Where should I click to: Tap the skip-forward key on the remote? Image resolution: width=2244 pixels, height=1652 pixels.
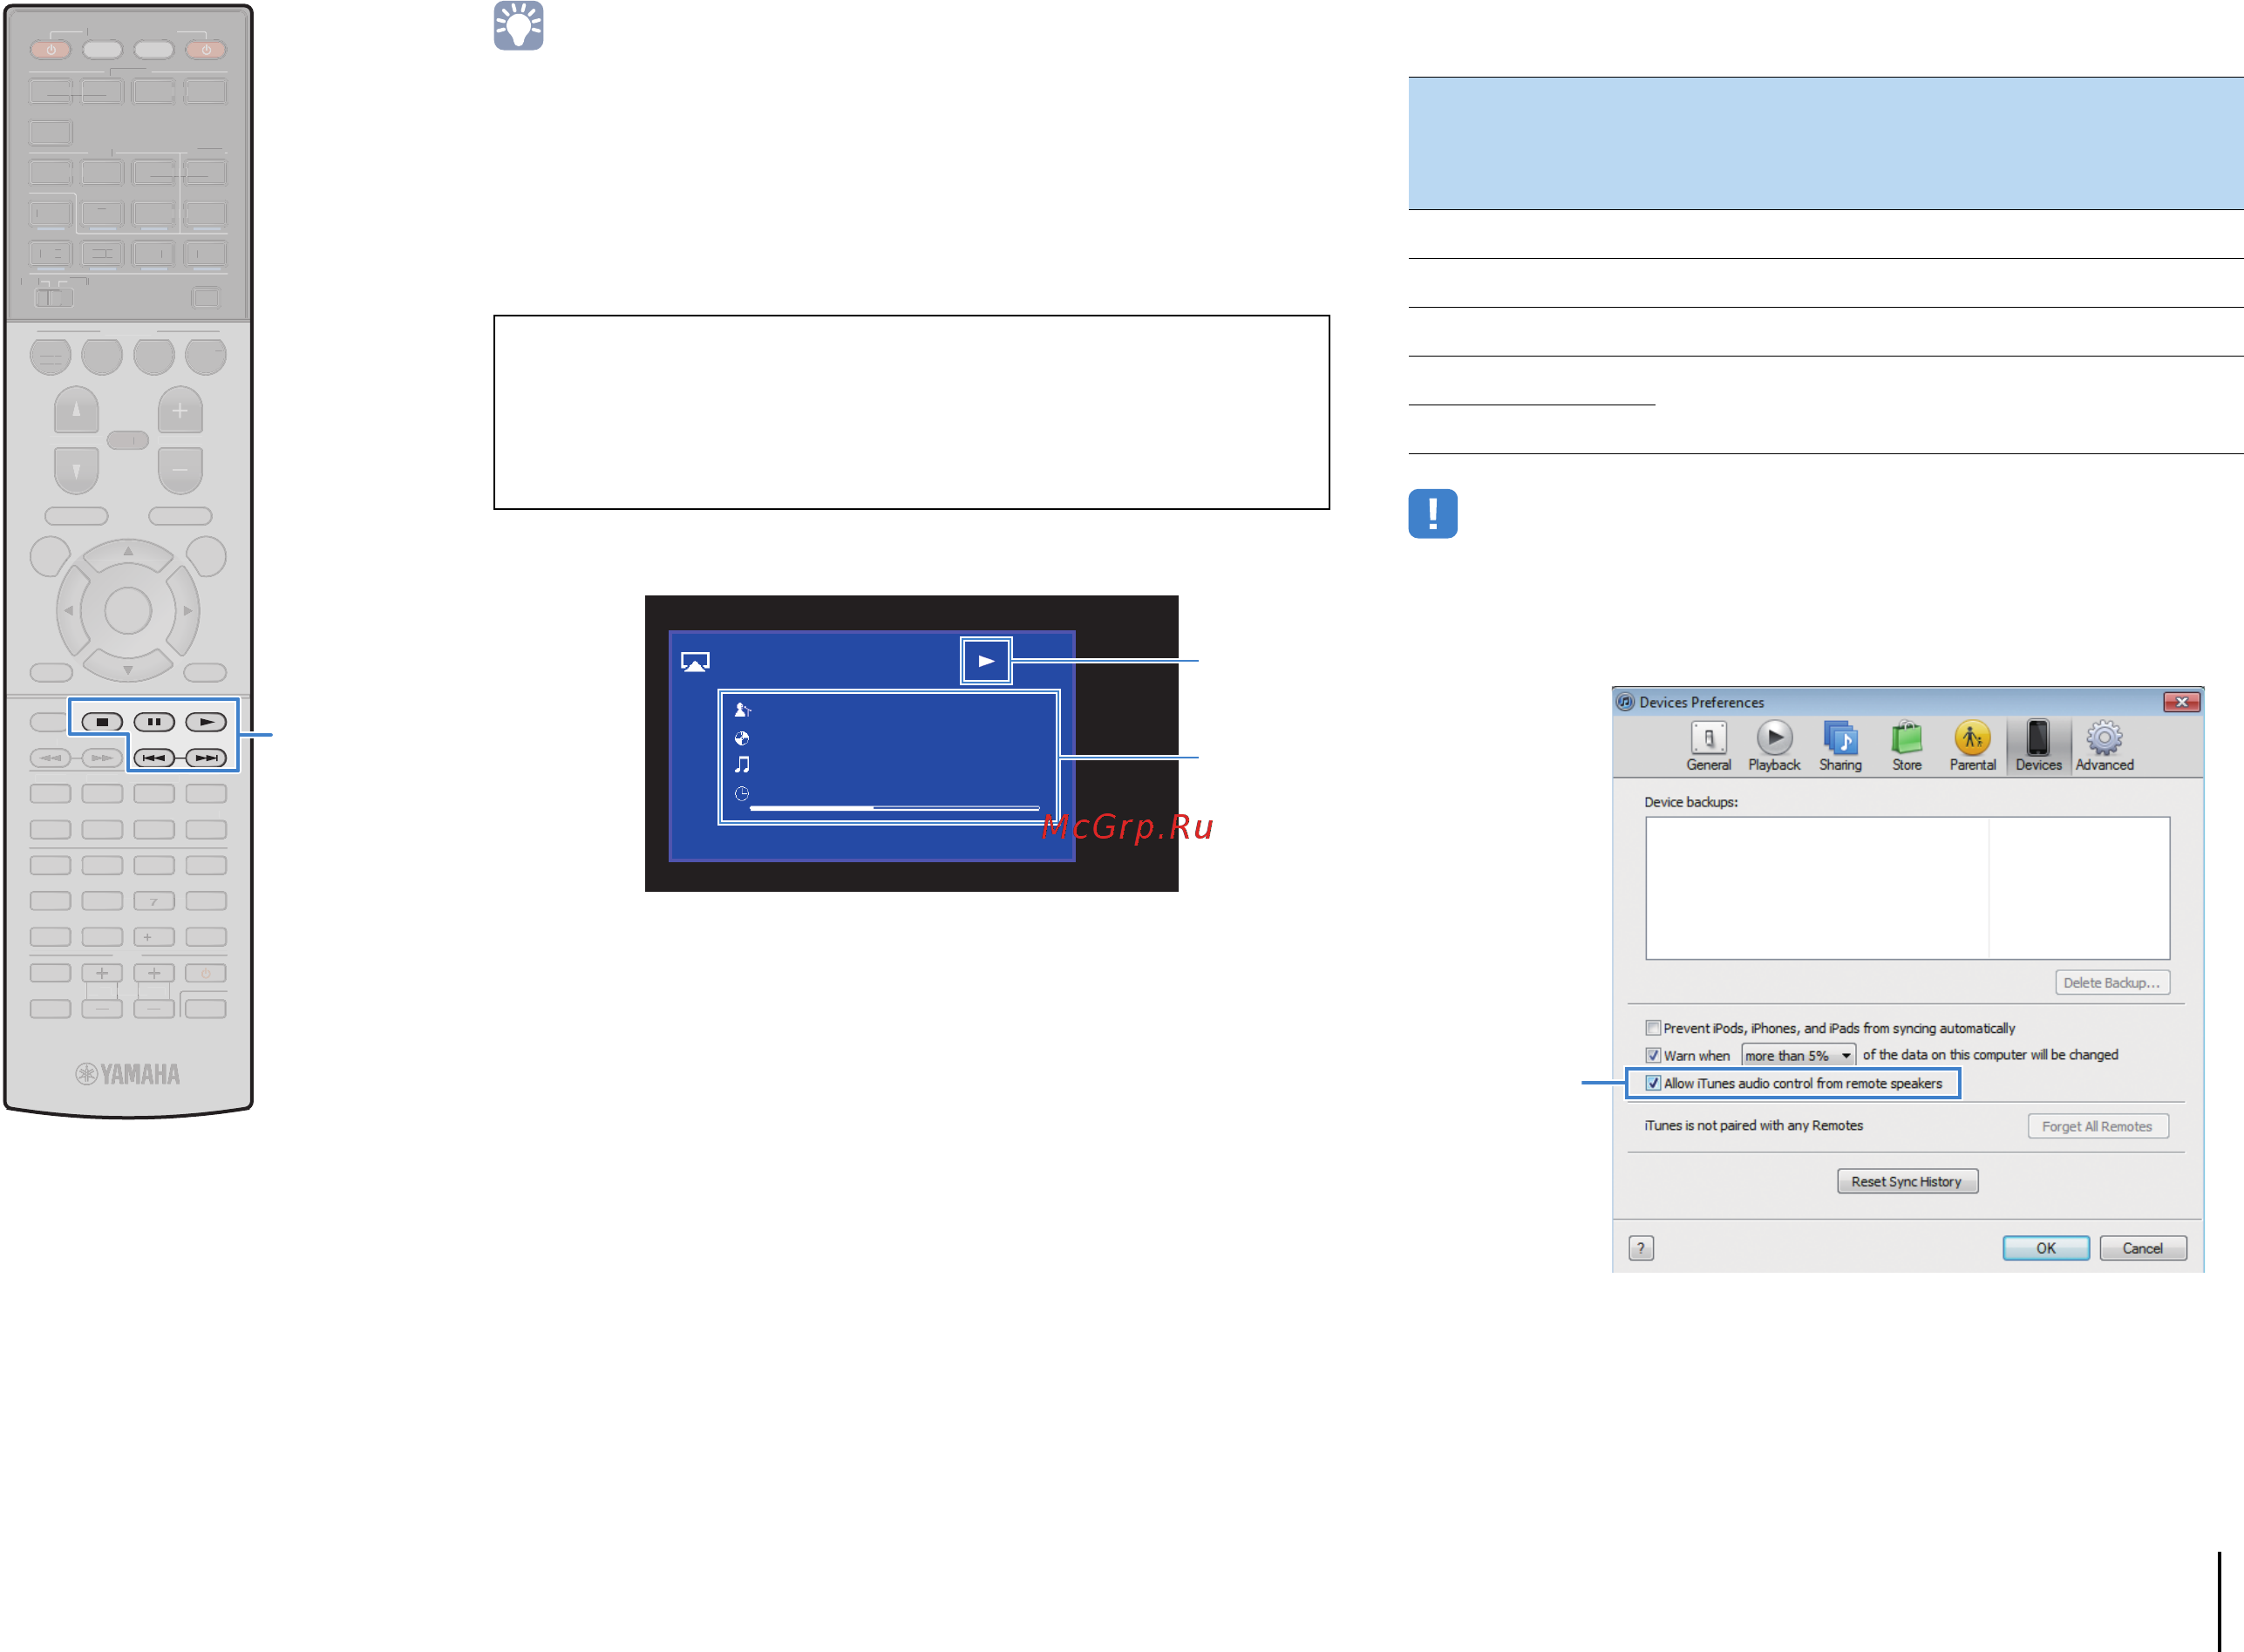[206, 758]
